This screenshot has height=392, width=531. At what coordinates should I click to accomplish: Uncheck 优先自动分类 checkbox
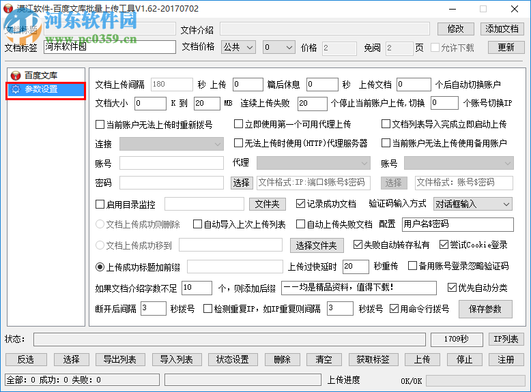(x=452, y=288)
